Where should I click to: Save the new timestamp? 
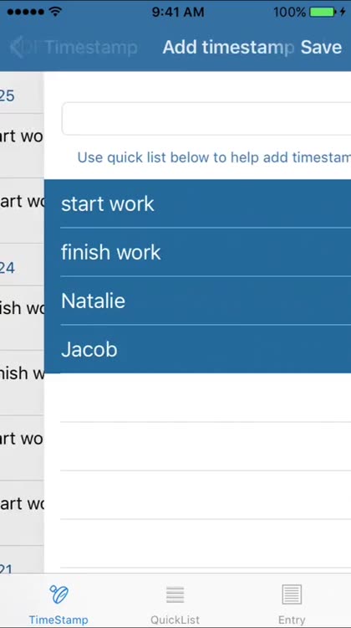pos(321,47)
